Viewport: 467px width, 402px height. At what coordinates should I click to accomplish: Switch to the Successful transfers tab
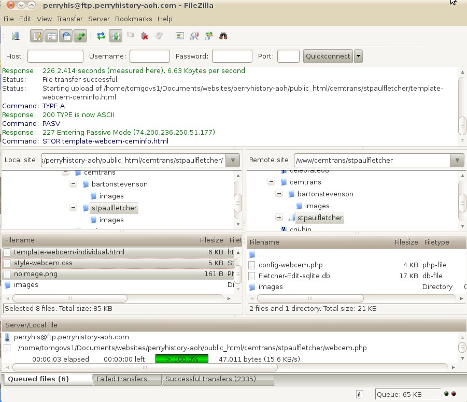[218, 379]
